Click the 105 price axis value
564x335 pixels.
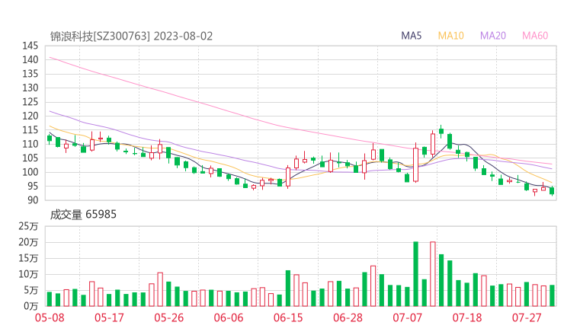tap(30, 158)
